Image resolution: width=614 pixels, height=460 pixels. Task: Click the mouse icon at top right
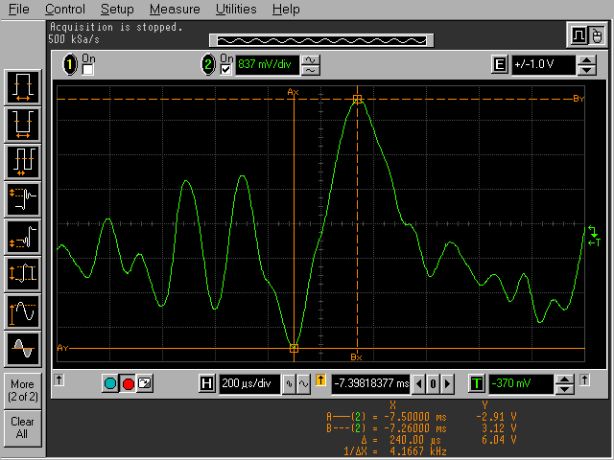coord(597,36)
